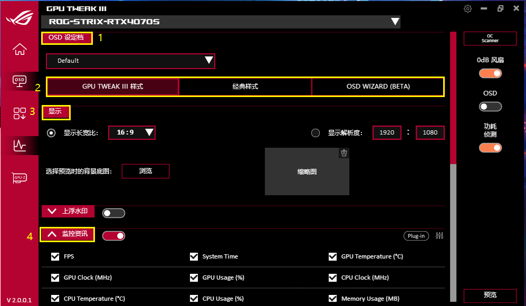Open the monitoring sliders settings icon
The image size is (526, 306).
coord(439,236)
